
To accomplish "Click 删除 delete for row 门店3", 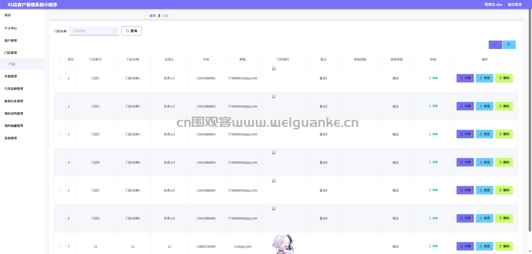I will click(x=504, y=134).
